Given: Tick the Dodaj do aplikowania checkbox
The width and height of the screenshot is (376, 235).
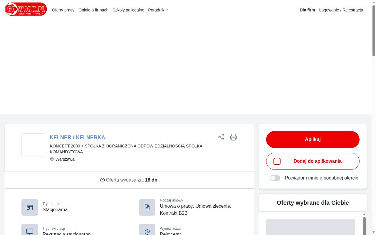Looking at the screenshot, I should pos(277,161).
